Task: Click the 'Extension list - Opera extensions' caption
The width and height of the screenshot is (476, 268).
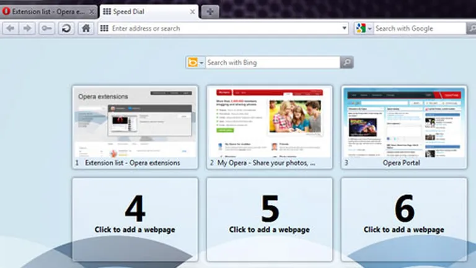Action: [x=133, y=163]
